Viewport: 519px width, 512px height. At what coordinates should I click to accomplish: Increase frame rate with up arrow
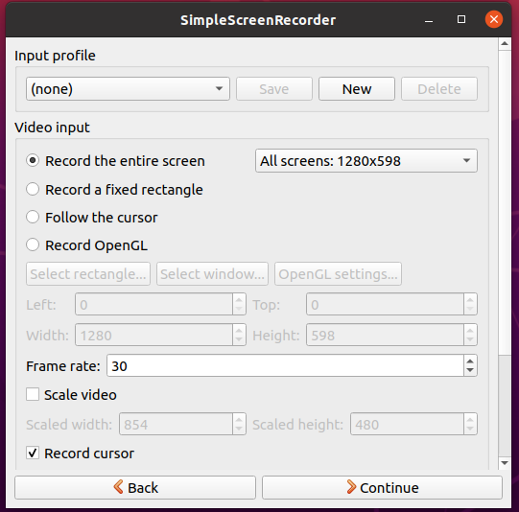(x=470, y=361)
